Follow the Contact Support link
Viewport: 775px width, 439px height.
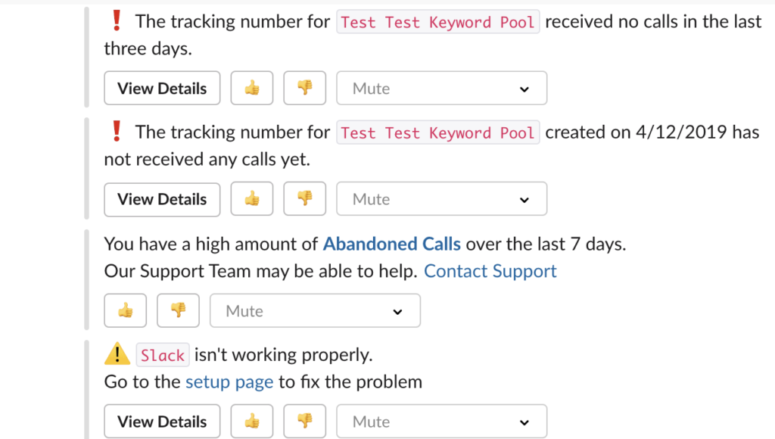tap(490, 271)
